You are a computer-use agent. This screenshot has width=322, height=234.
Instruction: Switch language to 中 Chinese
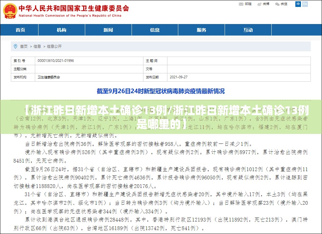click(x=298, y=4)
